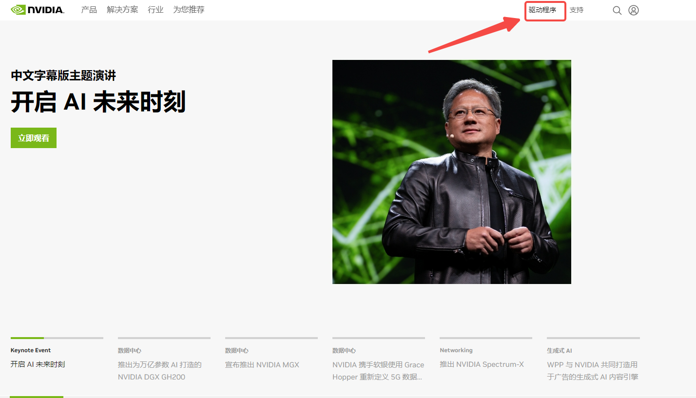The height and width of the screenshot is (398, 696).
Task: Select the 宣布推出 NVIDIA MGX carousel item
Action: (x=262, y=365)
